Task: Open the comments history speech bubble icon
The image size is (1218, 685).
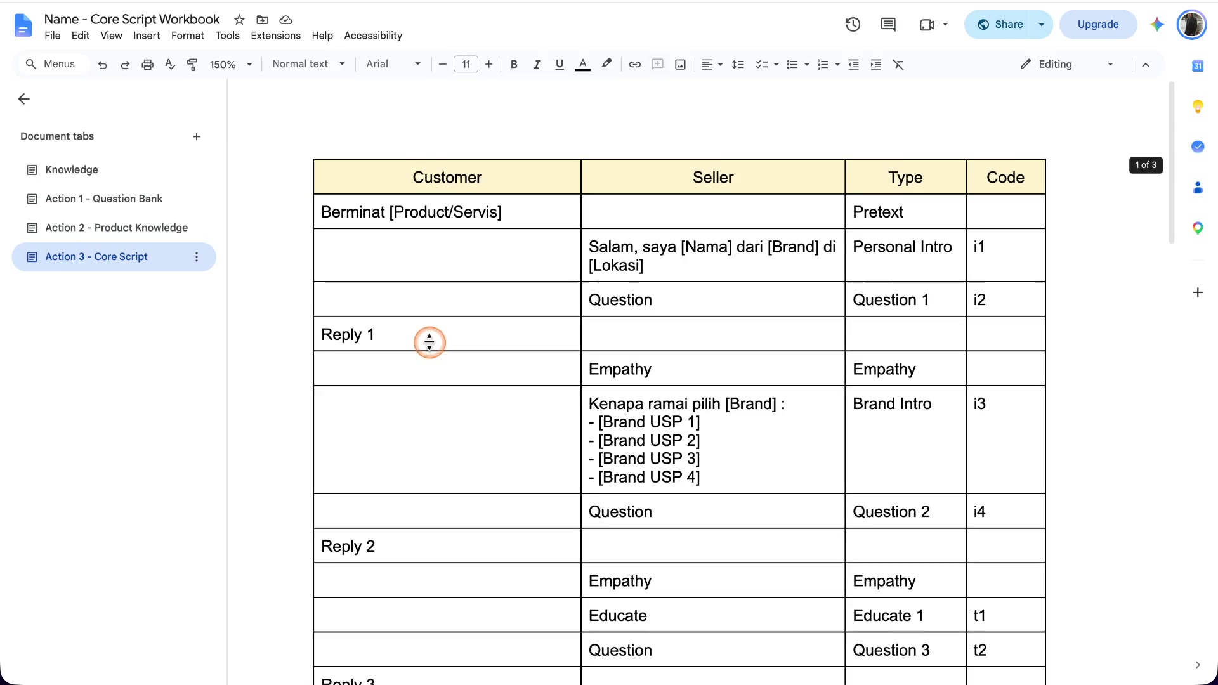Action: (x=888, y=24)
